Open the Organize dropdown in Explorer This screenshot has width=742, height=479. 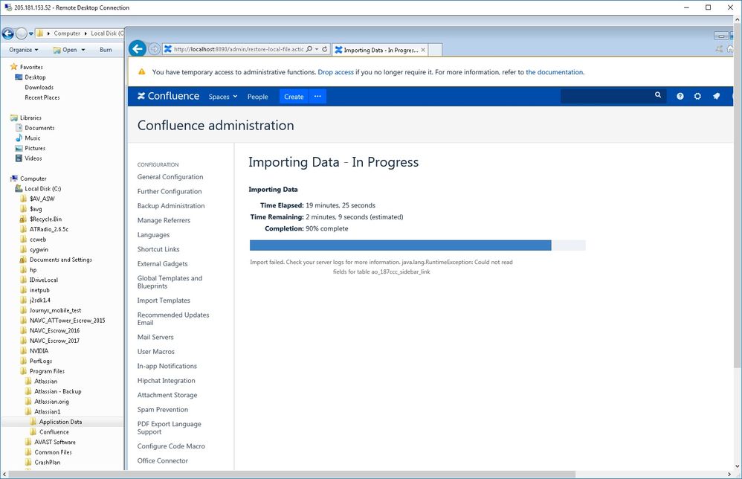point(23,50)
